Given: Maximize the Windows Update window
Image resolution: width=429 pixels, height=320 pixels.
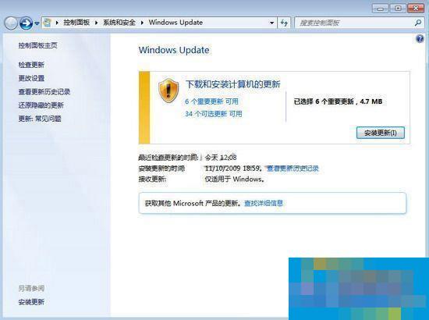Looking at the screenshot, I should click(398, 9).
